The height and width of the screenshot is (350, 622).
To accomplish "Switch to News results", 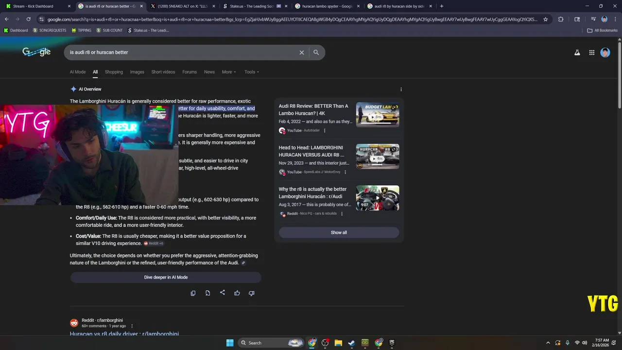I will (209, 72).
